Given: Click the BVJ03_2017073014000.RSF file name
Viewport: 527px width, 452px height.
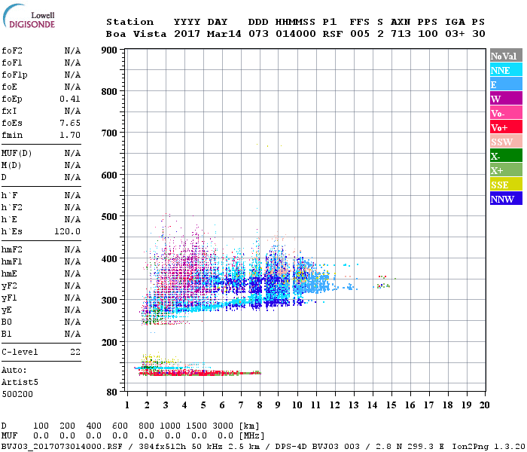Looking at the screenshot, I should pyautogui.click(x=62, y=447).
